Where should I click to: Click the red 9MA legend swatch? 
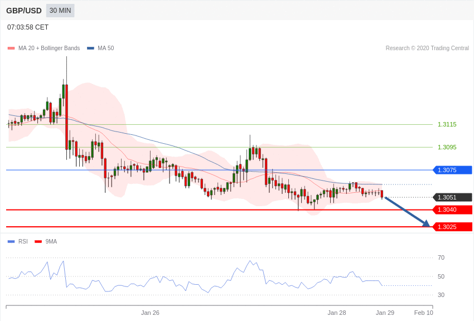pos(38,241)
